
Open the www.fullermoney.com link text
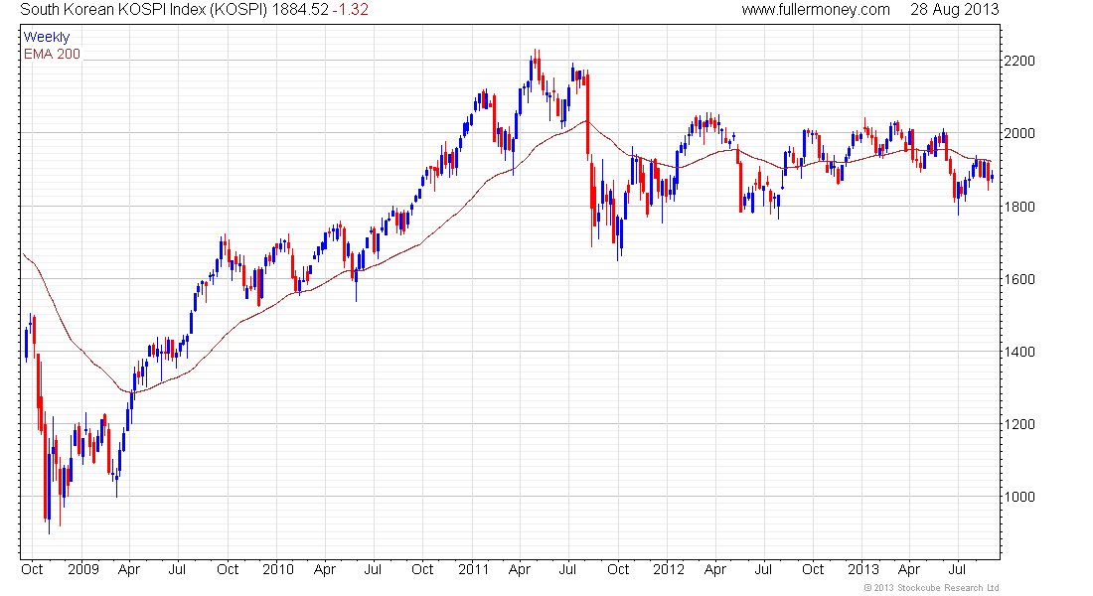(816, 10)
